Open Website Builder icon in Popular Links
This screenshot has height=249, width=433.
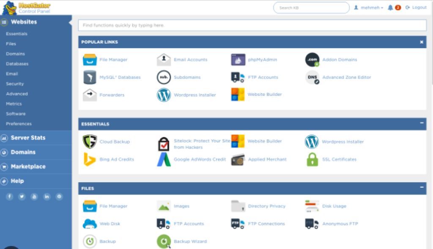238,94
